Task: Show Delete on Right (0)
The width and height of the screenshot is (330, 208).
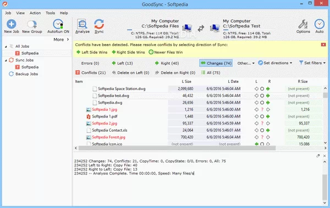Action: 175,72
